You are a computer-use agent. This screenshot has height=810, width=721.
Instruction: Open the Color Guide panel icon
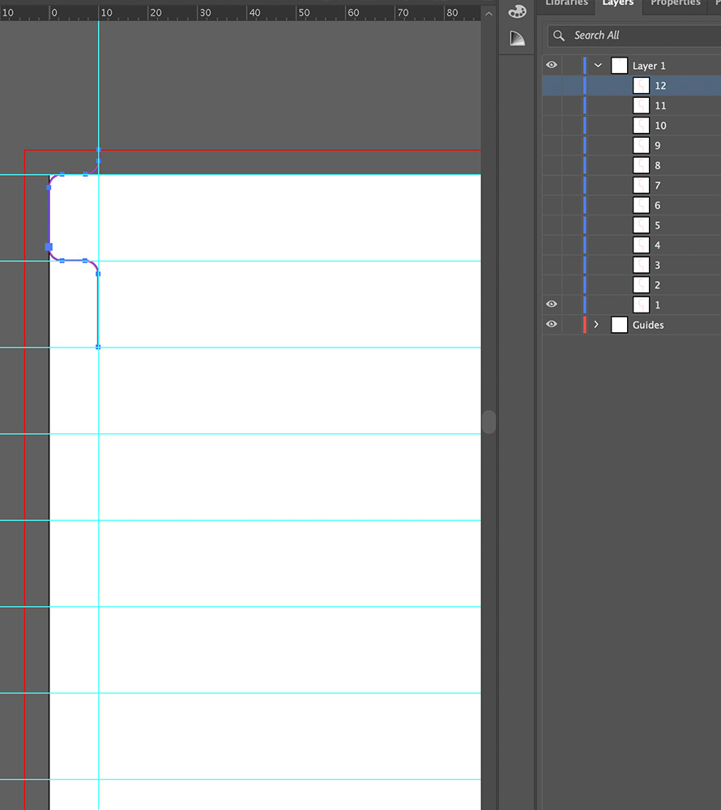517,38
